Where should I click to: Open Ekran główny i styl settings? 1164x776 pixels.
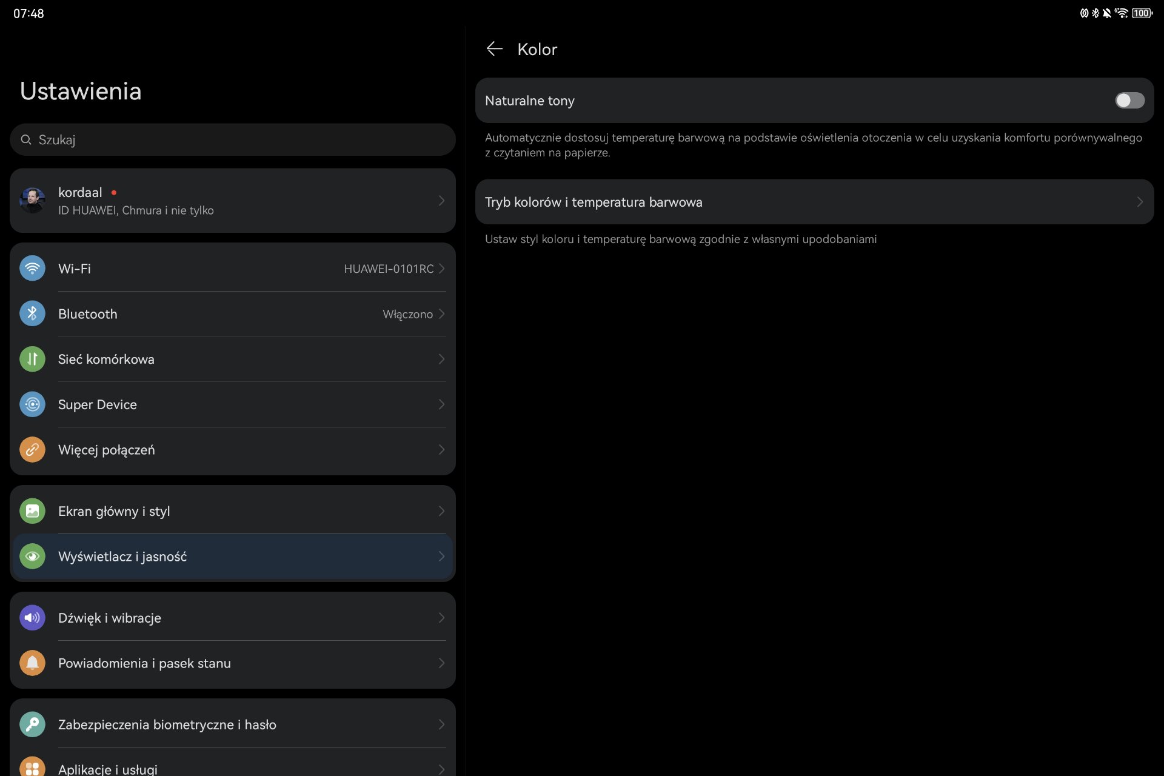(x=233, y=511)
